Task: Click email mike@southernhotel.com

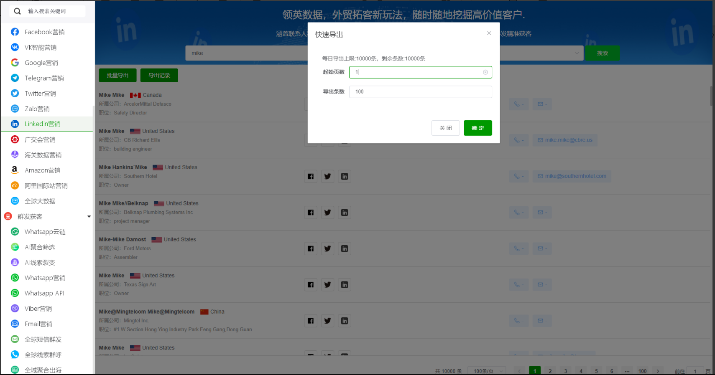Action: tap(572, 176)
